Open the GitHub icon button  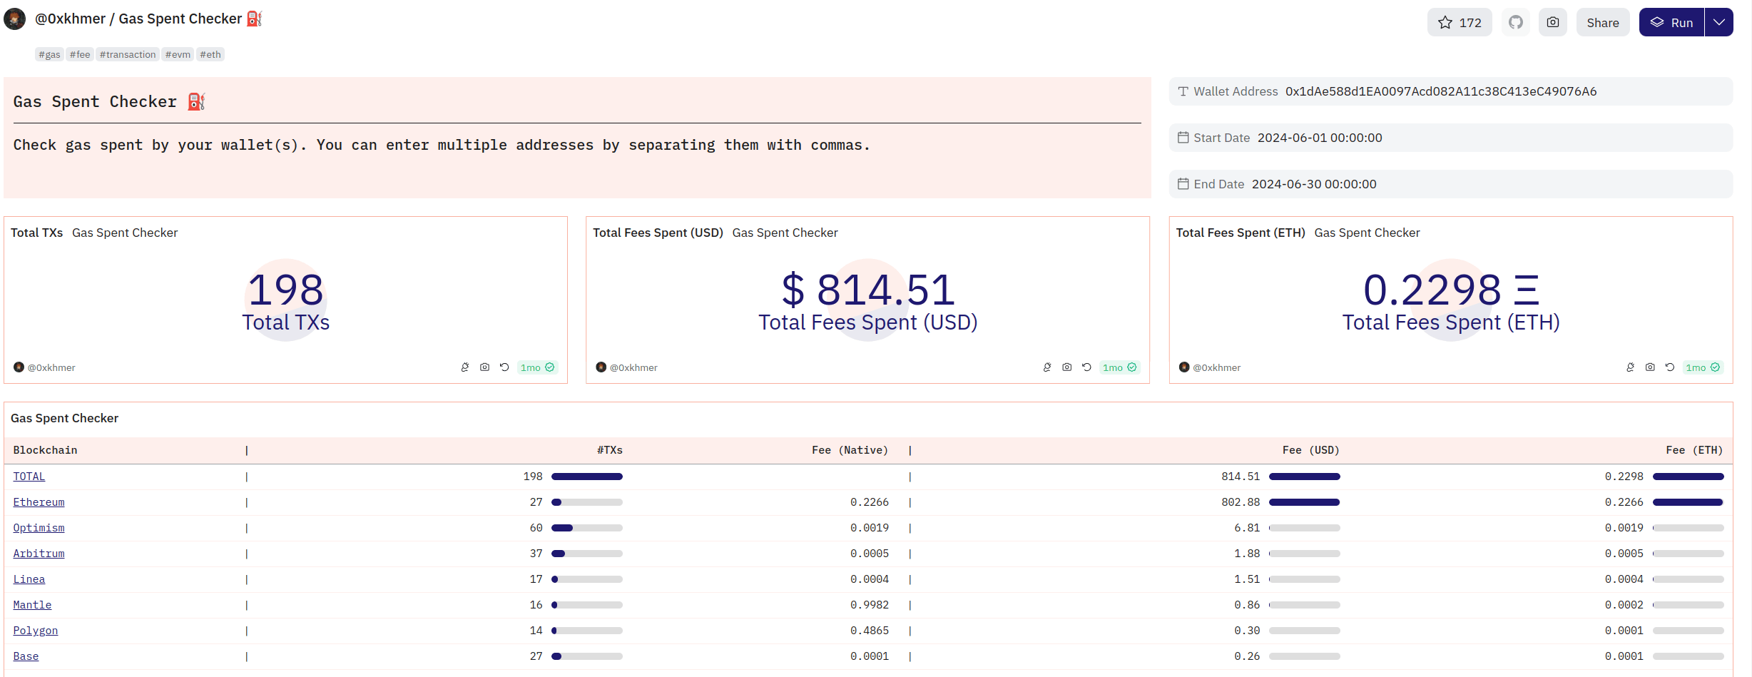[1516, 22]
